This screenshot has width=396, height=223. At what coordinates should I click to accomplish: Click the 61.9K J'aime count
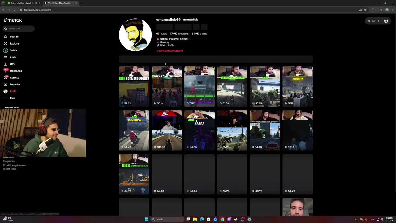(199, 33)
